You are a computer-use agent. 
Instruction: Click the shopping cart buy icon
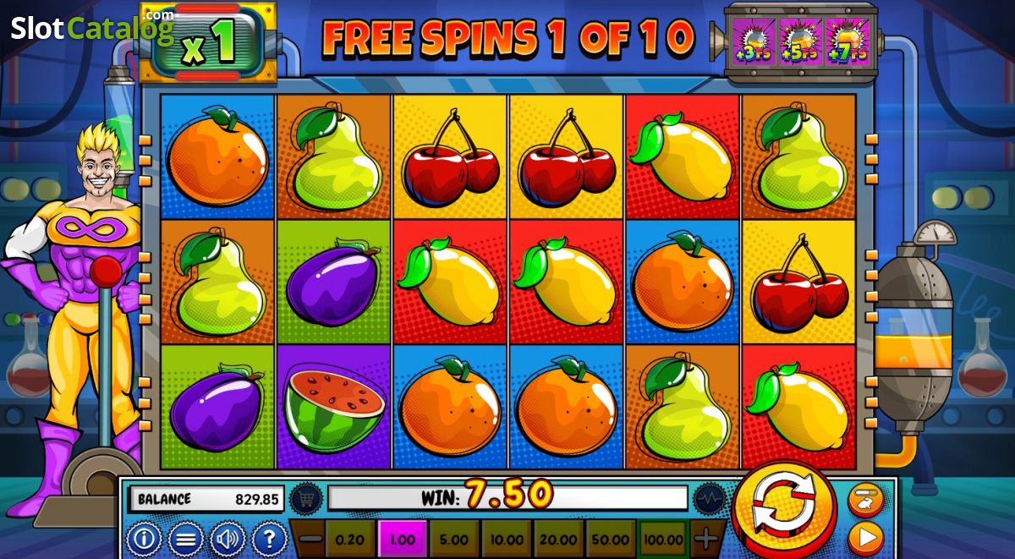coord(305,499)
